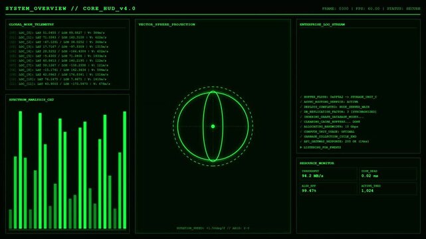426x239 pixels.
Task: Select the LOC_[0] telemetry row
Action: click(x=56, y=33)
